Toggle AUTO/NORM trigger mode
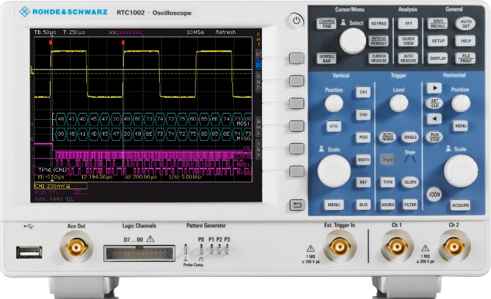Screen dimensions: 491x299 click(x=386, y=136)
